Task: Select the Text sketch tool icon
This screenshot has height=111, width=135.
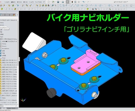Action: click(124, 6)
